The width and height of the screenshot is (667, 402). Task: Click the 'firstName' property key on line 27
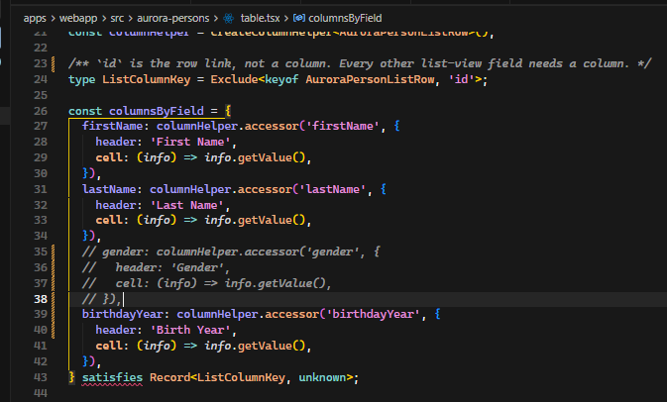point(112,126)
